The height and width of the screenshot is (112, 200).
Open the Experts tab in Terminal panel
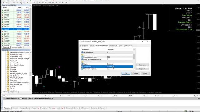(94, 108)
